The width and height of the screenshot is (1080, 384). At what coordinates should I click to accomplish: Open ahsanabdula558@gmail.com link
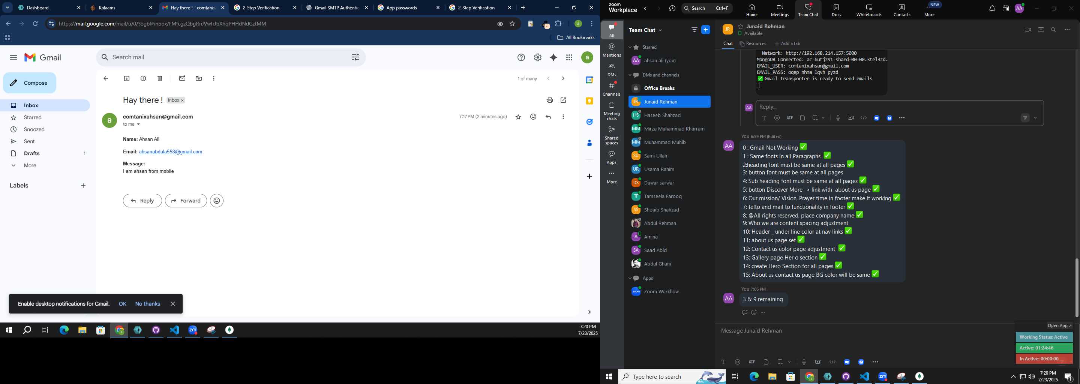(x=171, y=152)
